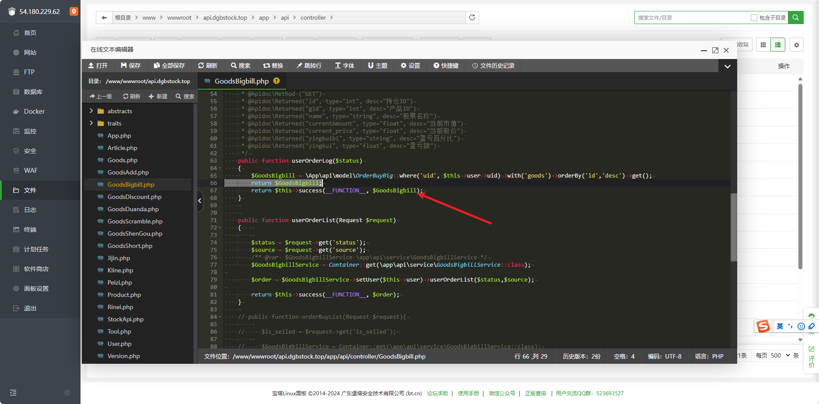Collapse the file tree sidebar panel
Screen dimensions: 819x404
tap(200, 201)
